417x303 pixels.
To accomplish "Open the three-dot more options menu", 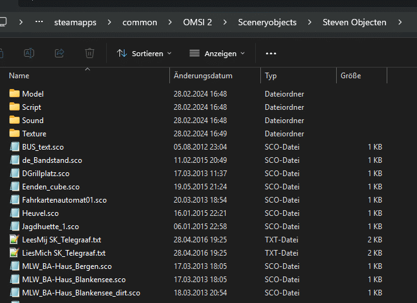I will 271,54.
